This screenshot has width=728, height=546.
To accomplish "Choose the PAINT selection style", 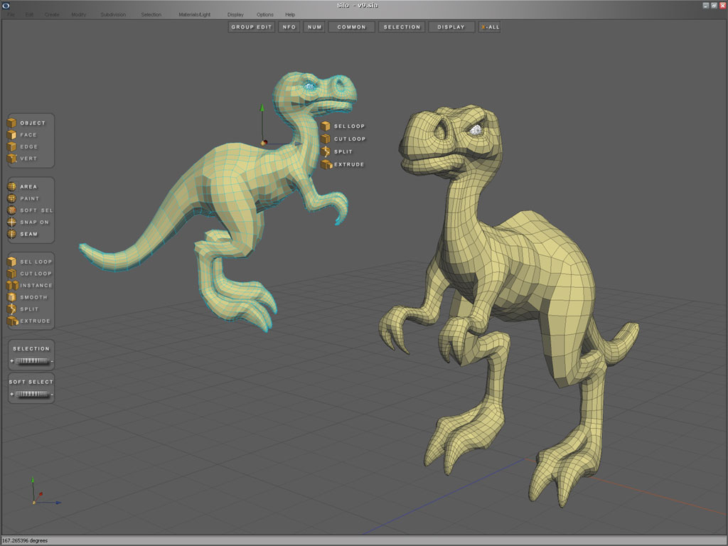I will (x=23, y=198).
